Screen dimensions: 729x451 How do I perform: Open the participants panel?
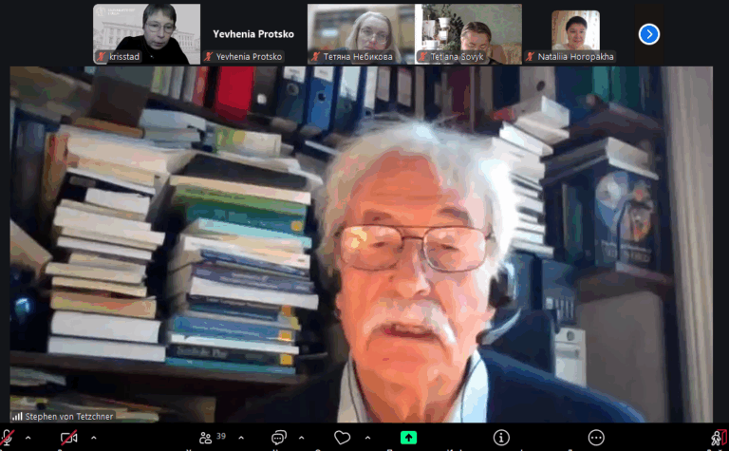[x=209, y=438]
